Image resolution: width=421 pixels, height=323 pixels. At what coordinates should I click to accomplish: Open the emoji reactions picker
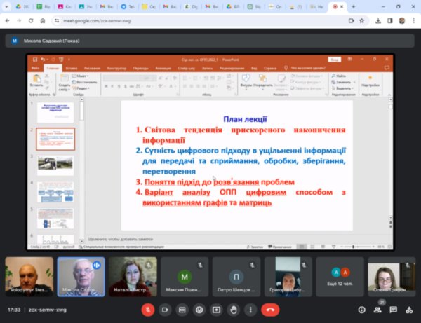tap(199, 309)
